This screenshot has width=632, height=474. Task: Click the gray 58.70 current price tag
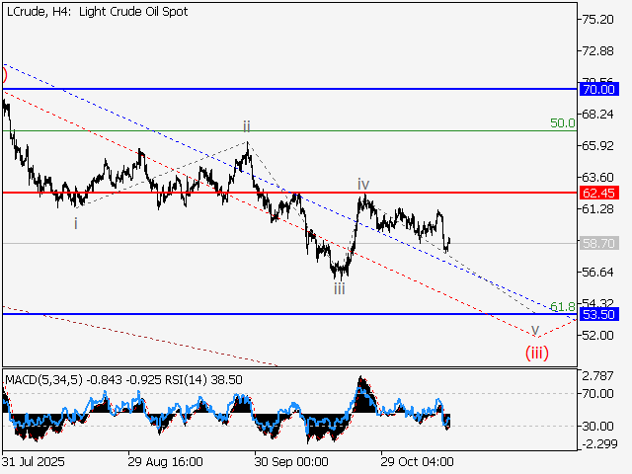[x=599, y=243]
